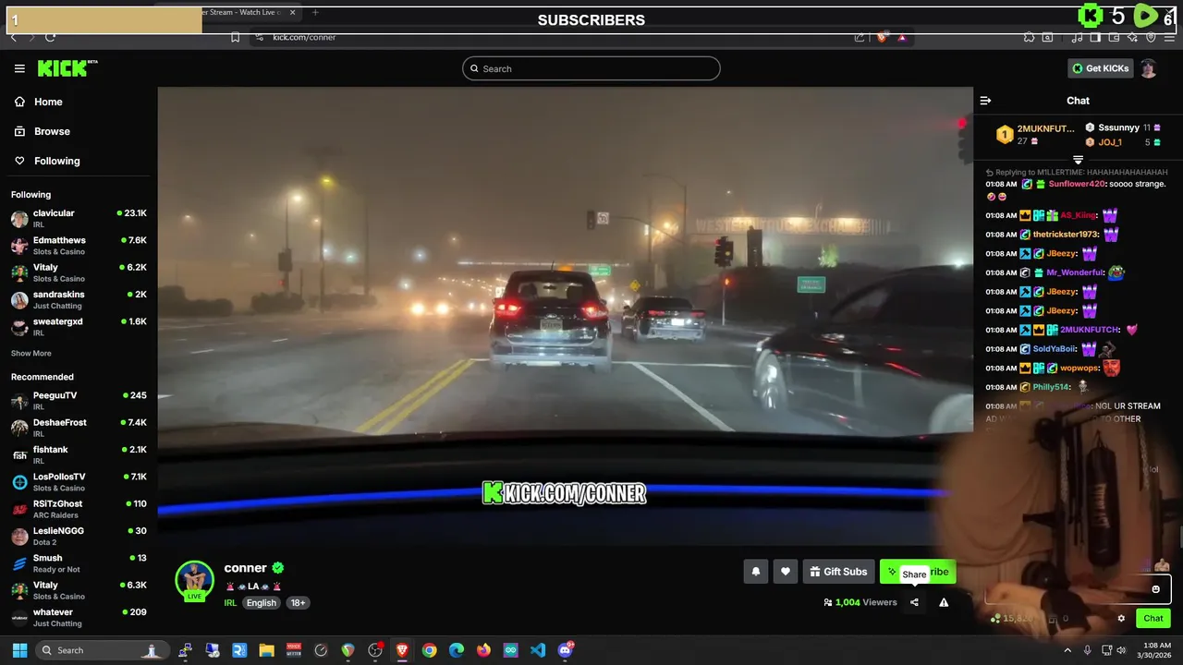Bookmark this page in the address bar

click(235, 37)
